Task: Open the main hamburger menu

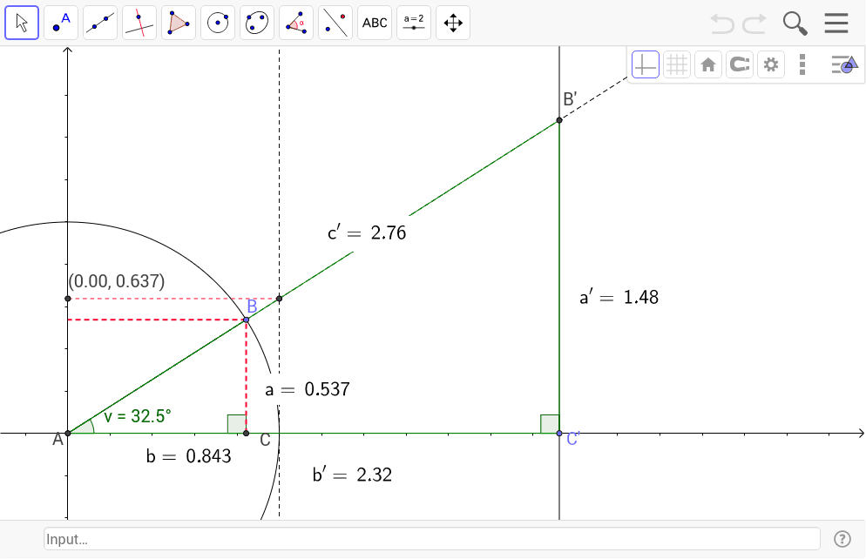Action: click(x=836, y=24)
